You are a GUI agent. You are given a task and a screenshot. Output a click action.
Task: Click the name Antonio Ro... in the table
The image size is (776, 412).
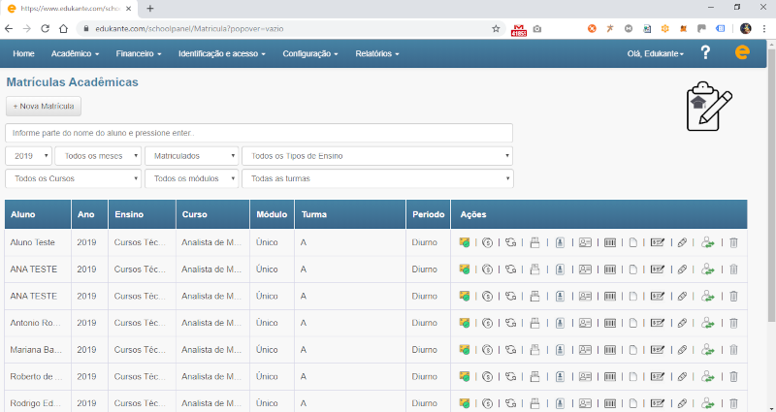pyautogui.click(x=36, y=323)
